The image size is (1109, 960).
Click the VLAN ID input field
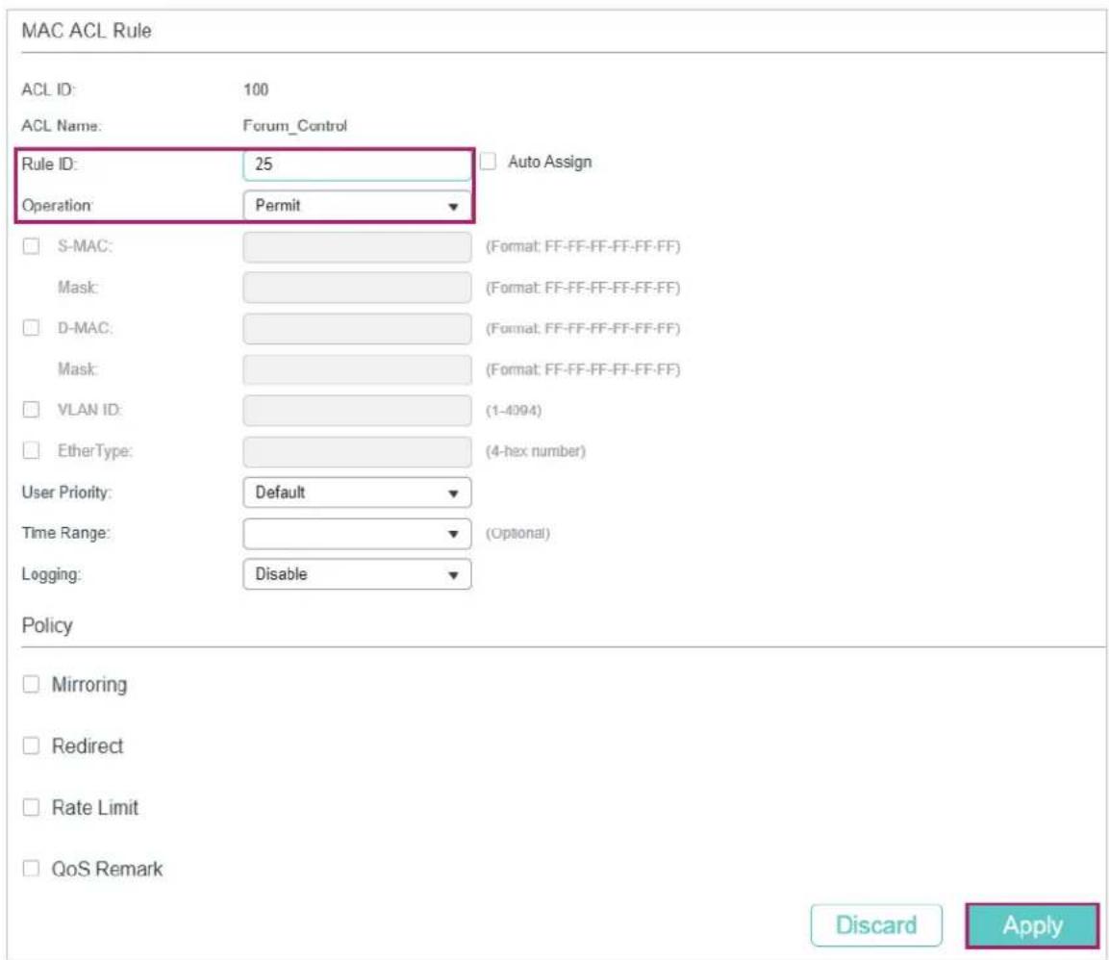pos(357,411)
